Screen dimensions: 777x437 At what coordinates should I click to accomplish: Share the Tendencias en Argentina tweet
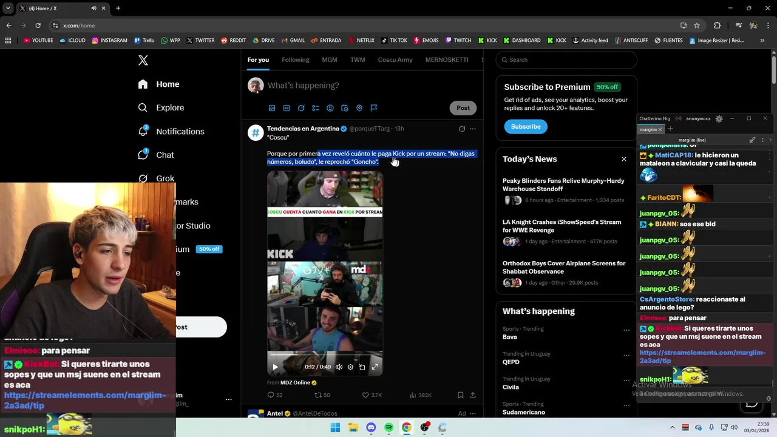(x=473, y=395)
